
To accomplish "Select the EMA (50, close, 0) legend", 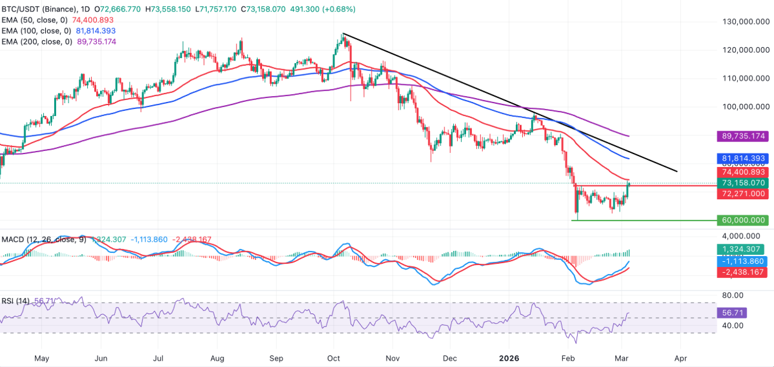I will click(37, 20).
